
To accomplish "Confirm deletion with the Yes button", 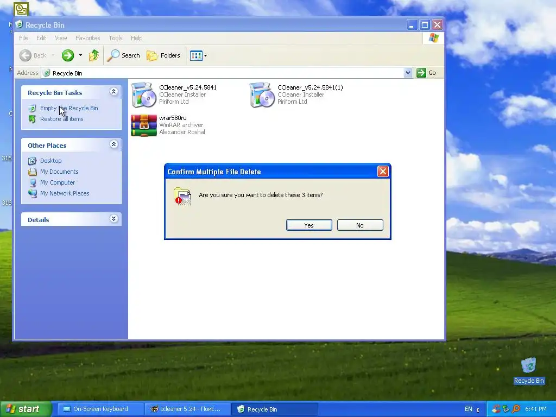I will pos(309,225).
